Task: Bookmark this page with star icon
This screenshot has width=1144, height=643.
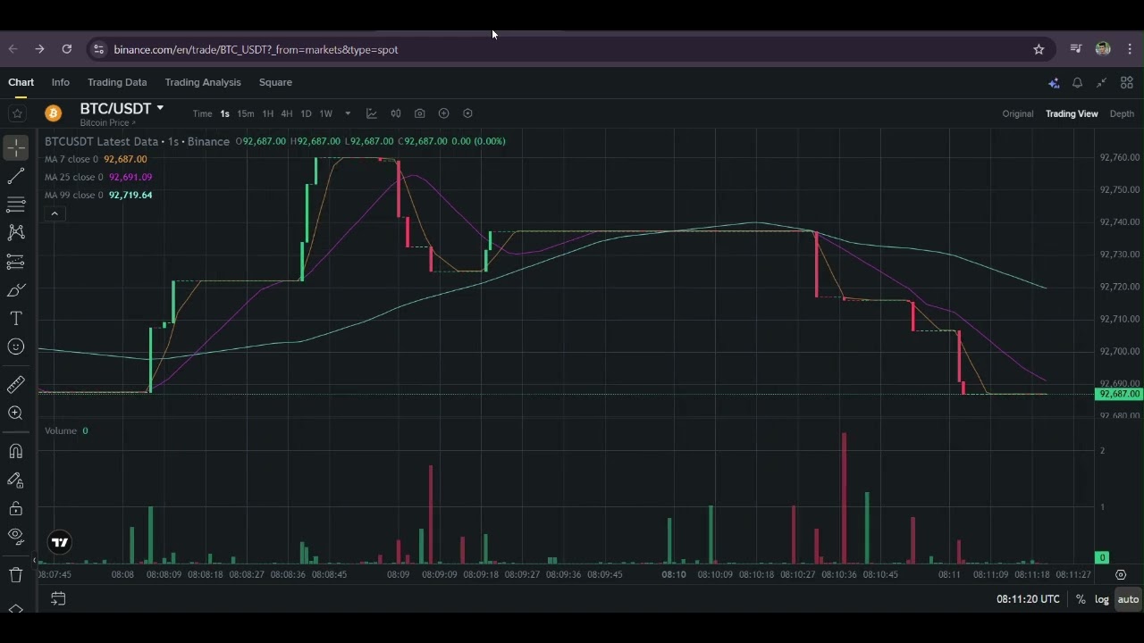Action: coord(1039,49)
